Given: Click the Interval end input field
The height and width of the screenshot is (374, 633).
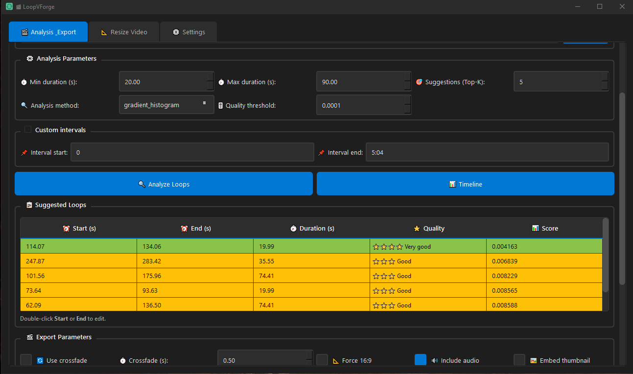Looking at the screenshot, I should click(x=487, y=152).
